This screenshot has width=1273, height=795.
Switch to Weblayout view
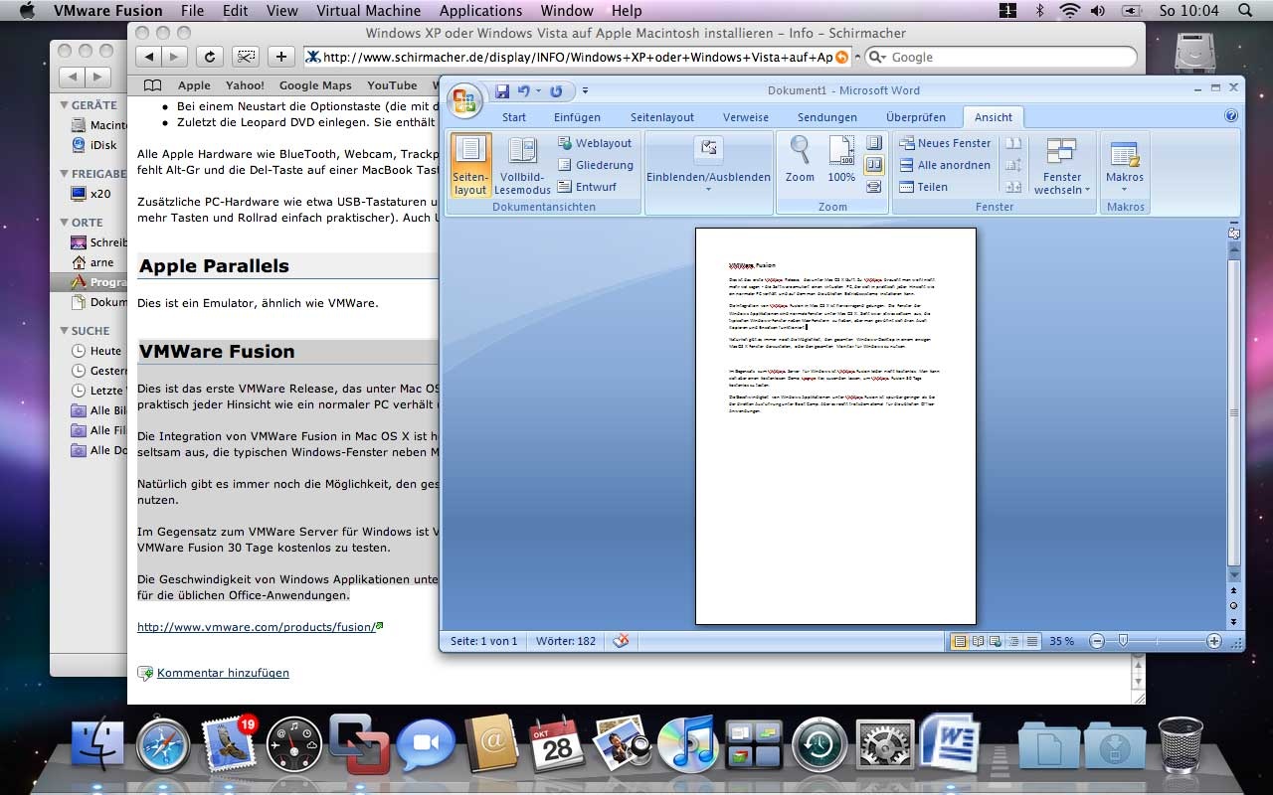tap(595, 143)
